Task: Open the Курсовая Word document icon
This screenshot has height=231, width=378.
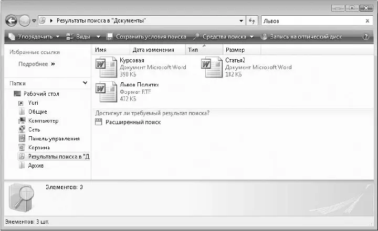Action: coord(104,67)
